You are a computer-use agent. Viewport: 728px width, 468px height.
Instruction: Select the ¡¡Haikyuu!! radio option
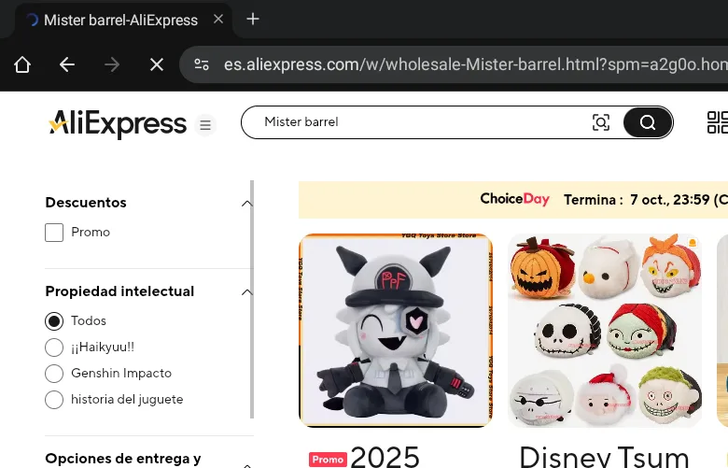click(x=54, y=347)
